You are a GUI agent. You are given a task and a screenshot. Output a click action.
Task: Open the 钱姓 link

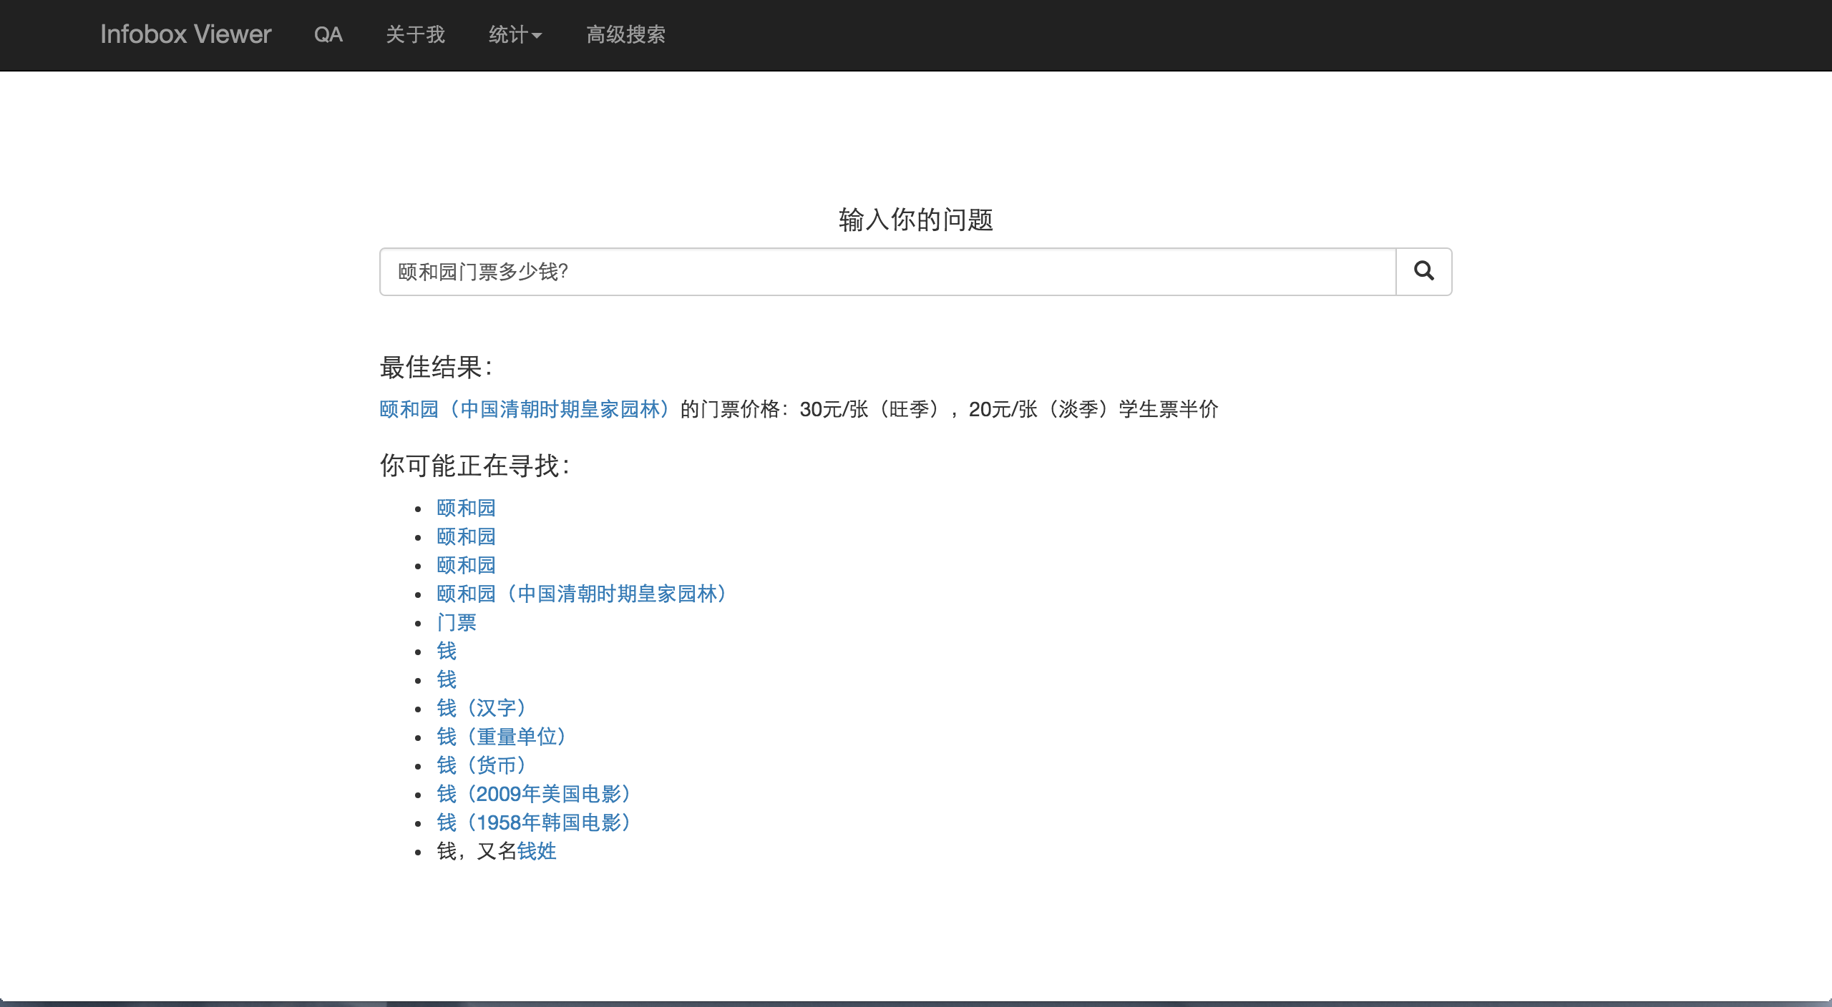(x=537, y=851)
